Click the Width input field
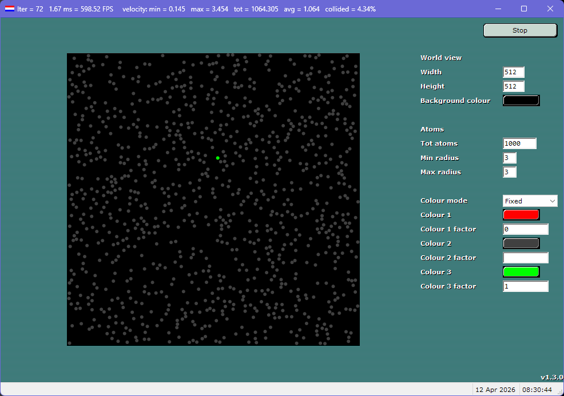564x396 pixels. (x=513, y=72)
